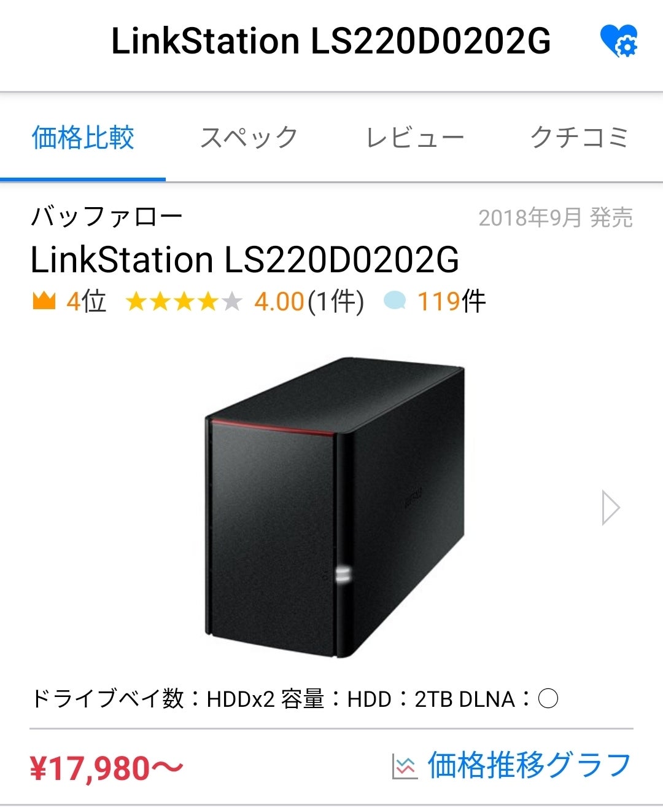Open the クチコミ tab
The image size is (663, 807).
580,137
